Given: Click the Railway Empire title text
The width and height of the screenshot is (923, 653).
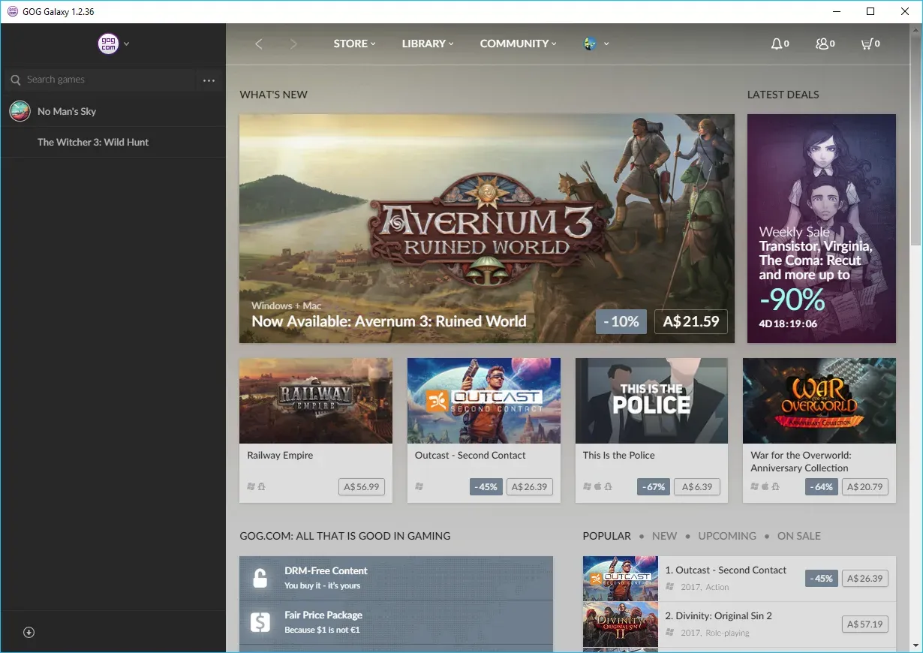Looking at the screenshot, I should click(x=280, y=455).
